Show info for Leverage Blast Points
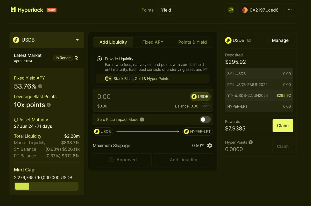The image size is (311, 206). click(48, 105)
